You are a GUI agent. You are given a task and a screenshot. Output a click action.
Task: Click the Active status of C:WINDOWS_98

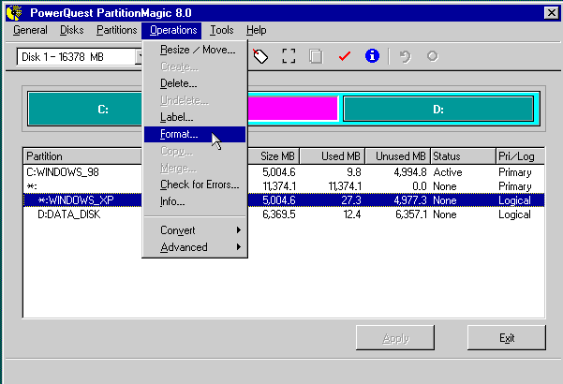pos(448,172)
